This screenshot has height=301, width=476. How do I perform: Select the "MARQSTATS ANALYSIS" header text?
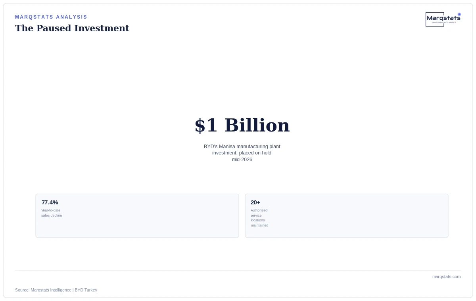pyautogui.click(x=51, y=17)
